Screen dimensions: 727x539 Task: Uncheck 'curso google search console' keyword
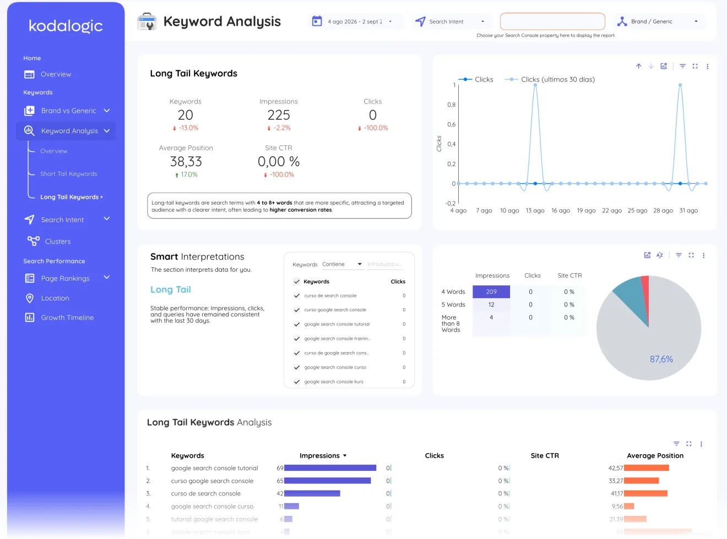click(297, 310)
